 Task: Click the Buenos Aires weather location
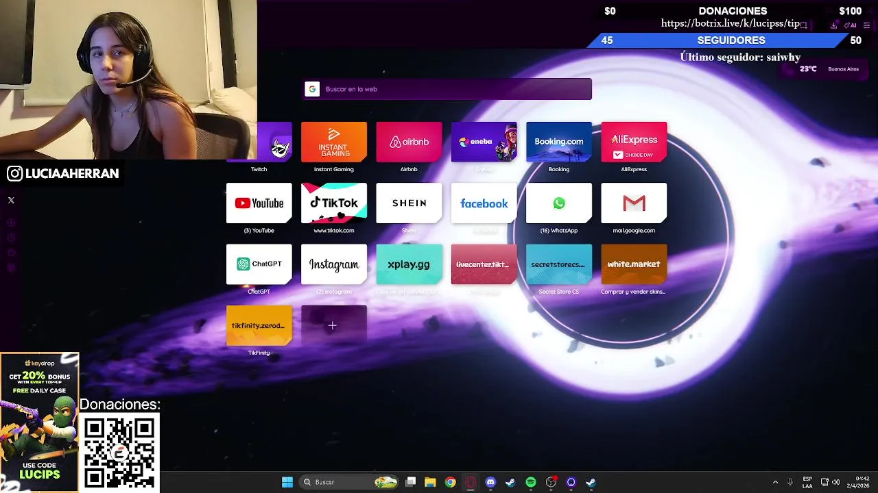(843, 69)
